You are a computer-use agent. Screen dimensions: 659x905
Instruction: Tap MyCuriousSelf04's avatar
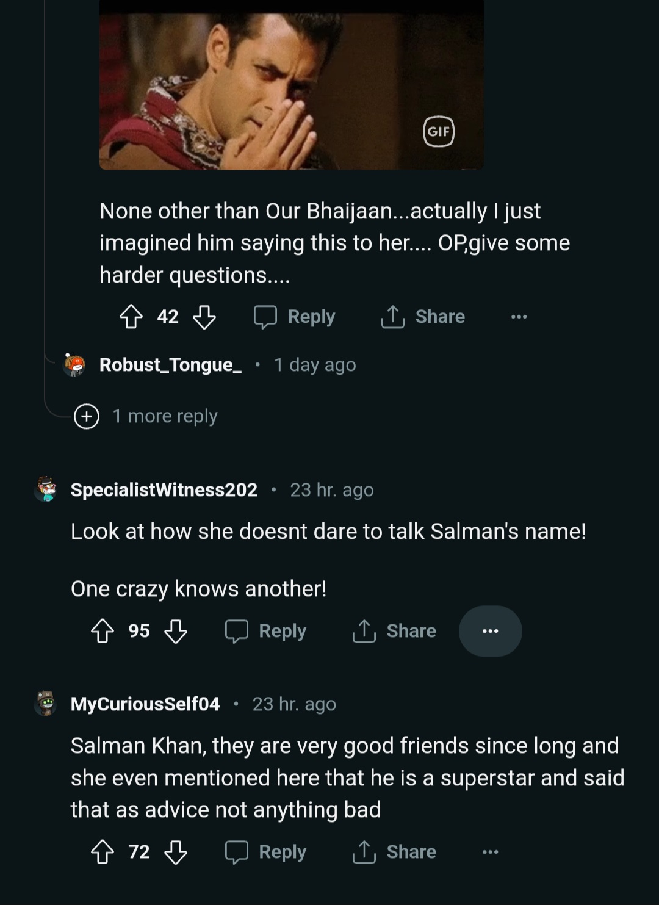(46, 704)
